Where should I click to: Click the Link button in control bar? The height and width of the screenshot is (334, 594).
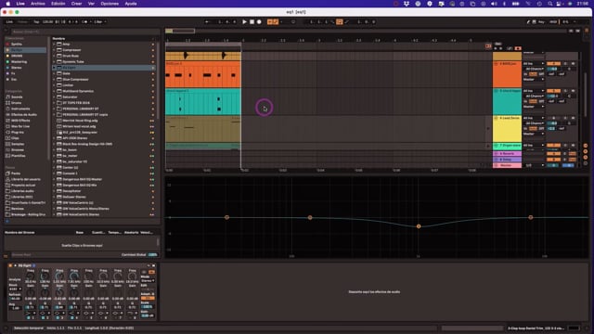click(x=9, y=22)
